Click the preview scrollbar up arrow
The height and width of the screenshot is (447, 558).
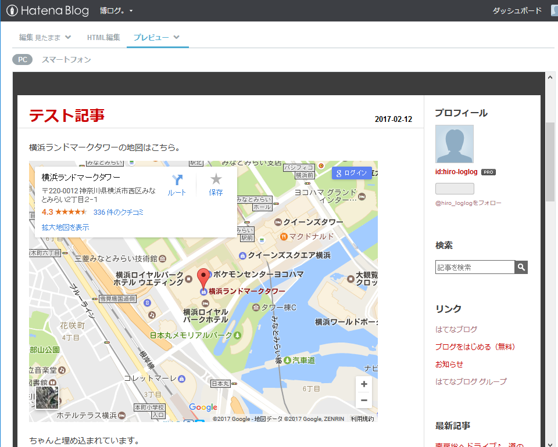pyautogui.click(x=550, y=77)
